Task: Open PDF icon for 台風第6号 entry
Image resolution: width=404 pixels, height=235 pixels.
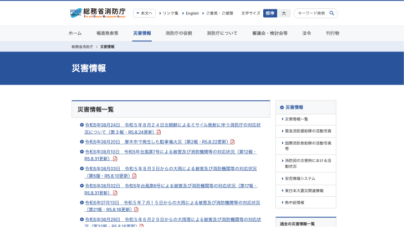Action: (115, 193)
